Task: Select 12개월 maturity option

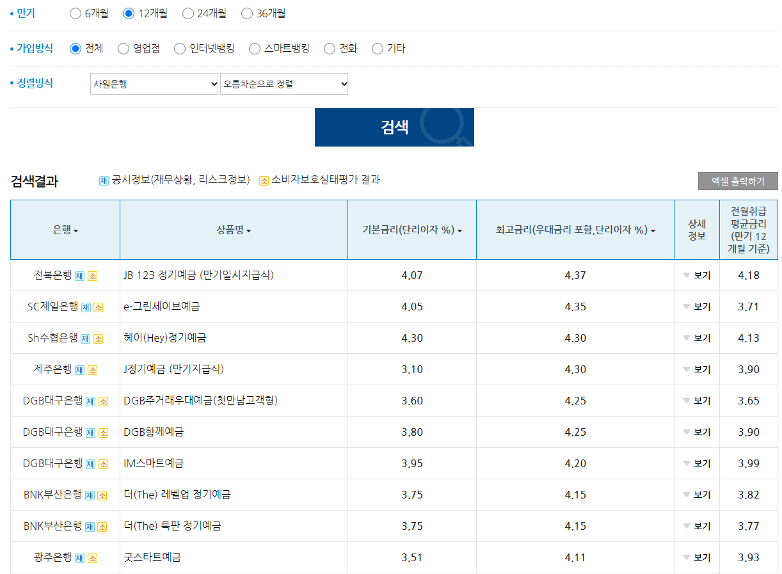Action: 129,13
